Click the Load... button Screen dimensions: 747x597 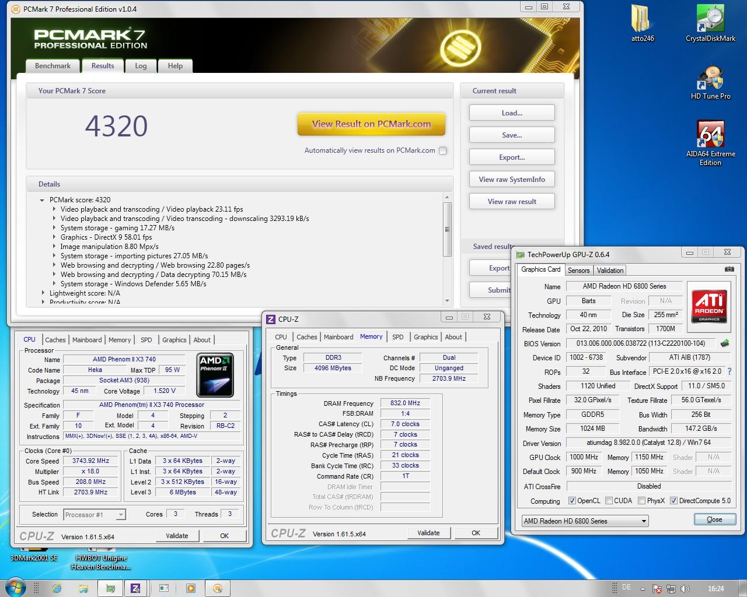point(512,113)
